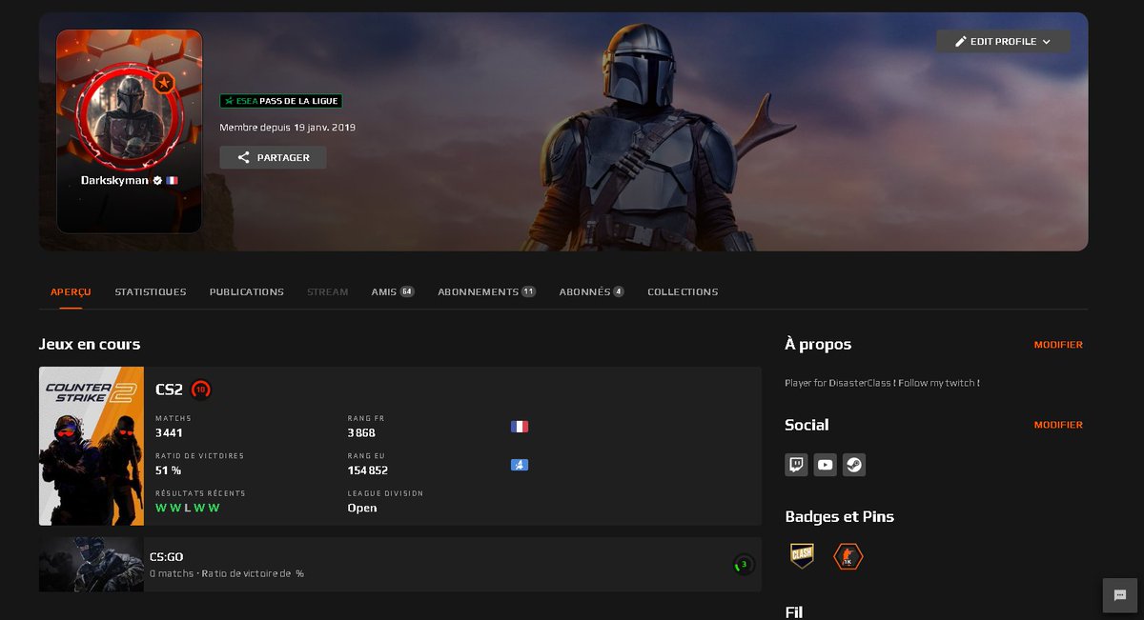The height and width of the screenshot is (620, 1144).
Task: Click Modifier next to Social
Action: coord(1058,425)
